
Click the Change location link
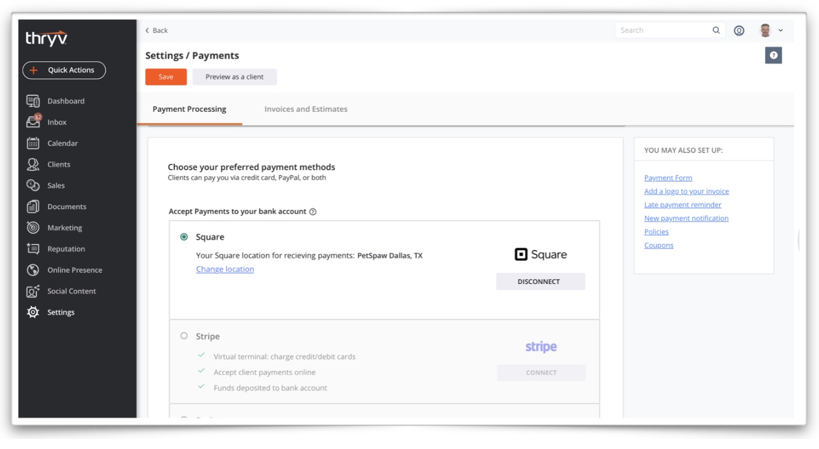(225, 269)
